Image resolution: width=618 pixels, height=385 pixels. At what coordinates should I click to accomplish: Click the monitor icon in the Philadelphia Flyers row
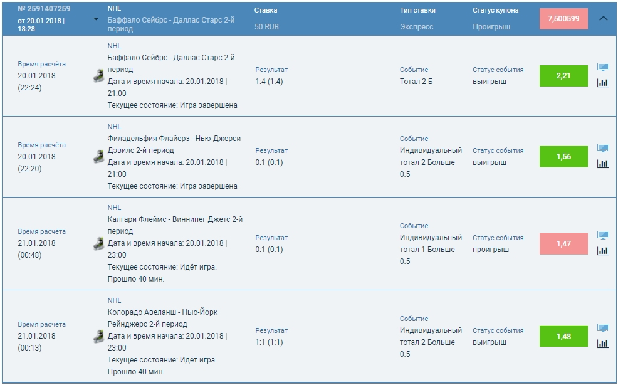(602, 149)
